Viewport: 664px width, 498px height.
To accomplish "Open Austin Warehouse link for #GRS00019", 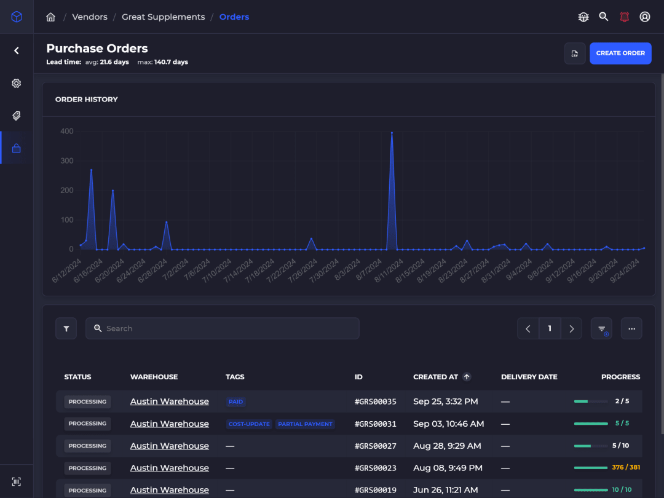I will 170,490.
